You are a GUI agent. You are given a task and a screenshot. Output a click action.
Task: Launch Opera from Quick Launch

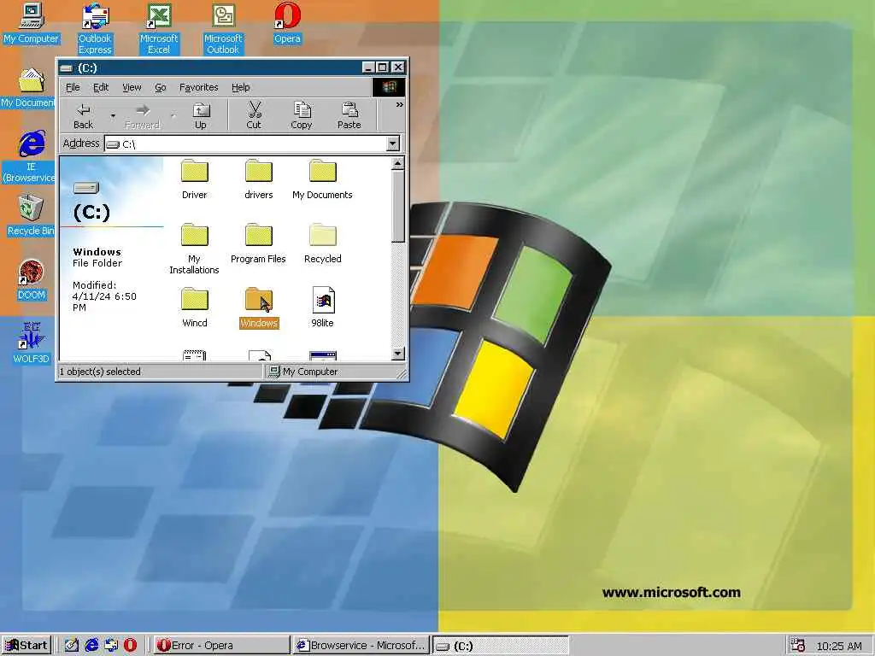point(130,646)
